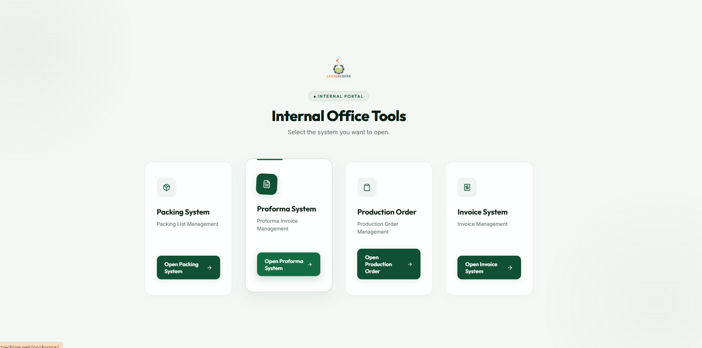702x348 pixels.
Task: Click the Internal Office Tools heading
Action: coord(339,116)
